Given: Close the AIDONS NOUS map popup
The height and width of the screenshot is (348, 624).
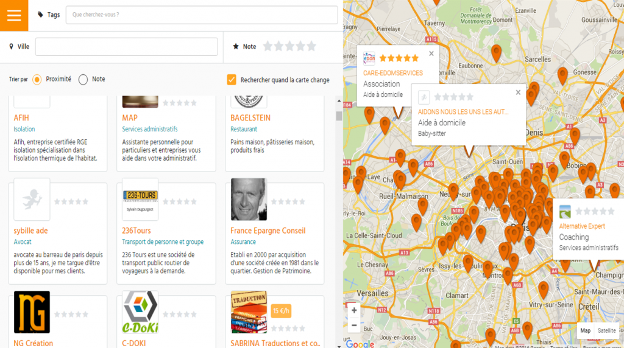Looking at the screenshot, I should pyautogui.click(x=518, y=92).
